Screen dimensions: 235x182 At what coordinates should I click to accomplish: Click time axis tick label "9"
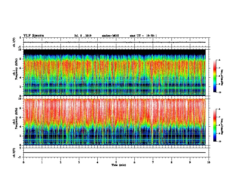(190, 162)
